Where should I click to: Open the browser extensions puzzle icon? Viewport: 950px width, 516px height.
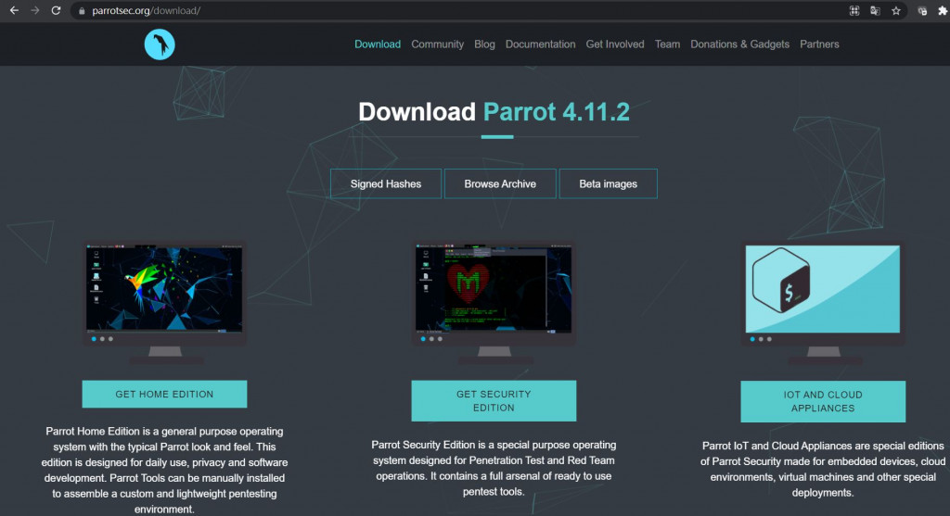point(943,10)
